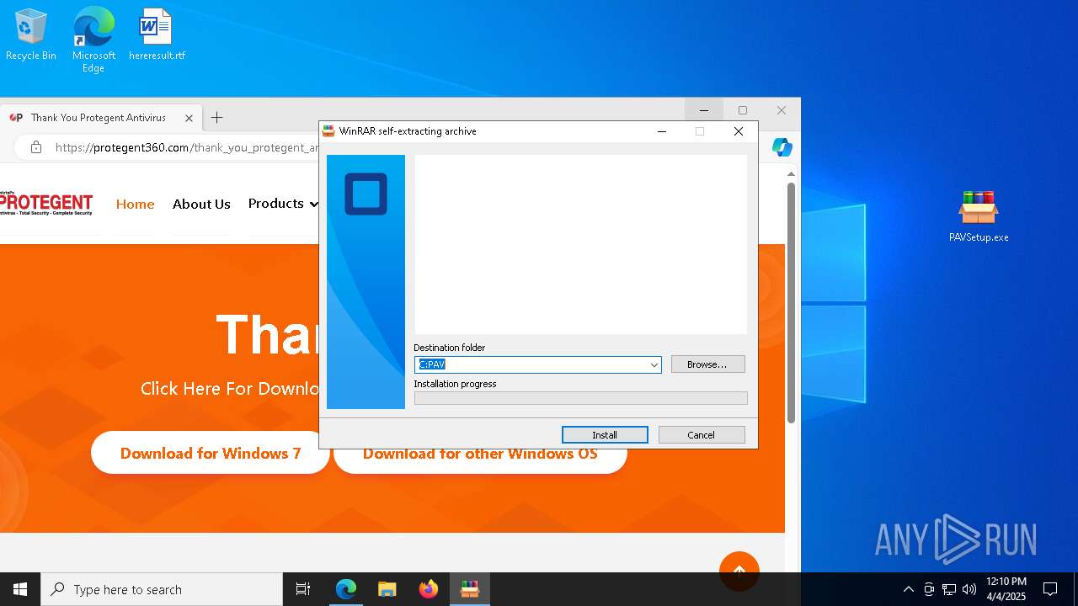Open Firefox from the taskbar
Image resolution: width=1078 pixels, height=606 pixels.
(x=429, y=589)
